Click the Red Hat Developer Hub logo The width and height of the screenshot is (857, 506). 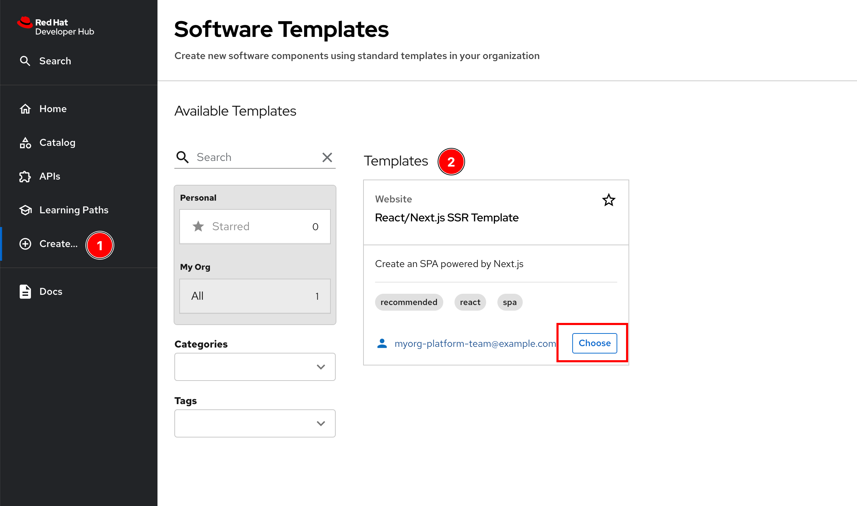[56, 27]
